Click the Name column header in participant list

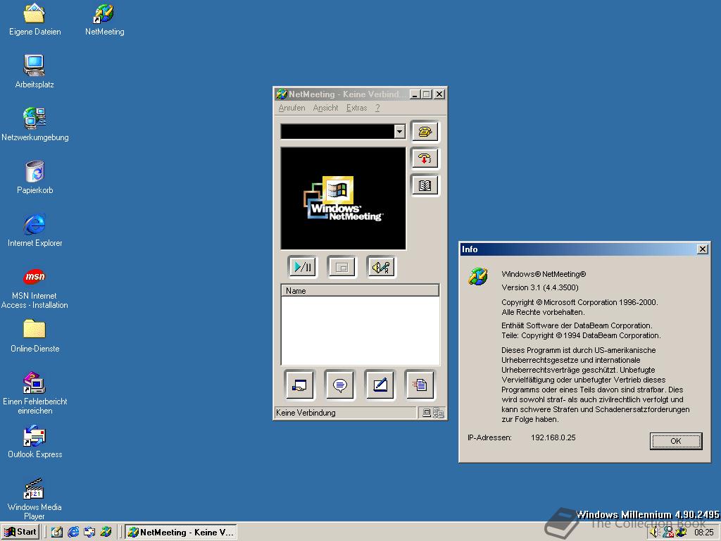coord(360,291)
